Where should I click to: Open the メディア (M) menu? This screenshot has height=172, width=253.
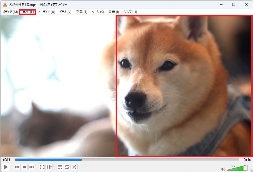10,12
